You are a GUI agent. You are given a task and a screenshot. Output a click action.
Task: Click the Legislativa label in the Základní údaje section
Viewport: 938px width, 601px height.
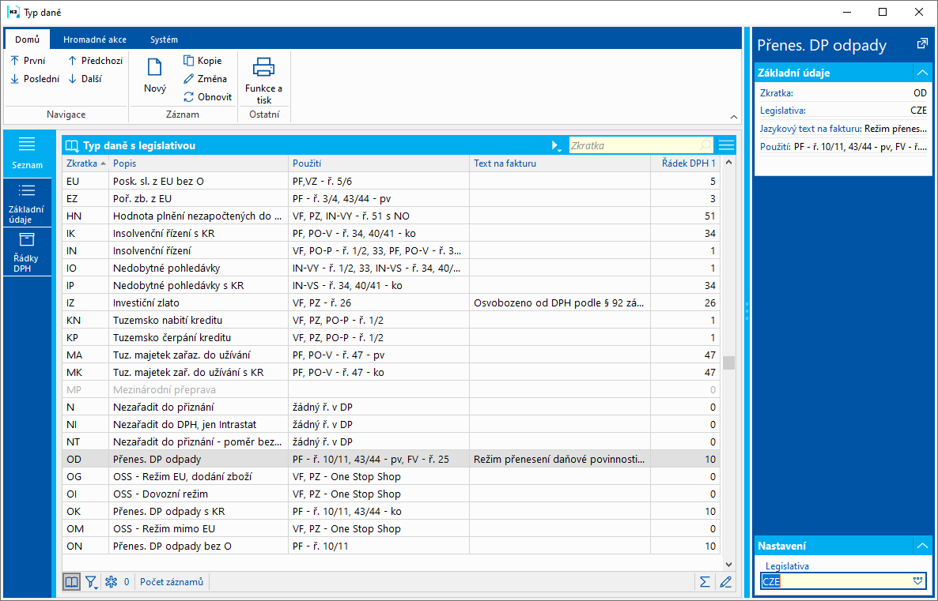(x=782, y=111)
